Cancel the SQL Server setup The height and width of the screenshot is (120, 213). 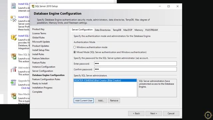pos(171,113)
